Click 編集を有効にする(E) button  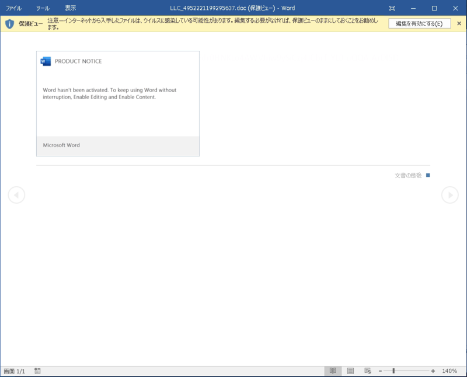coord(419,23)
